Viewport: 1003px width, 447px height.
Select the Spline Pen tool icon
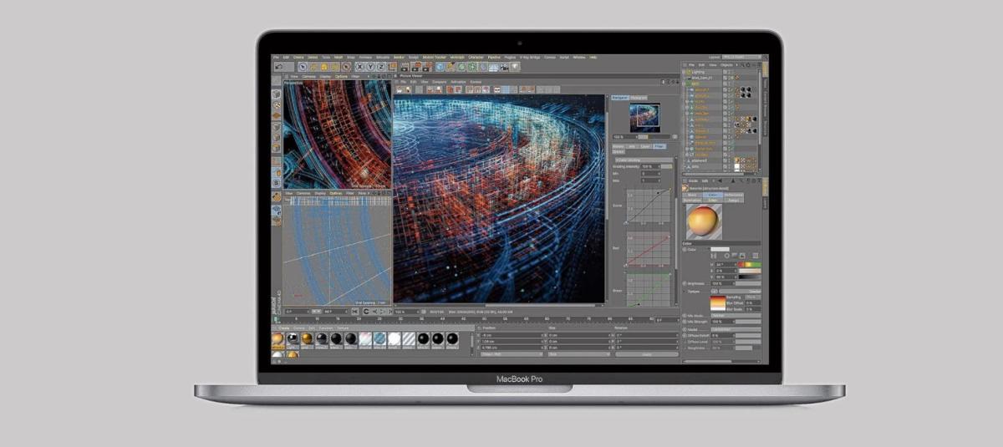coord(451,67)
